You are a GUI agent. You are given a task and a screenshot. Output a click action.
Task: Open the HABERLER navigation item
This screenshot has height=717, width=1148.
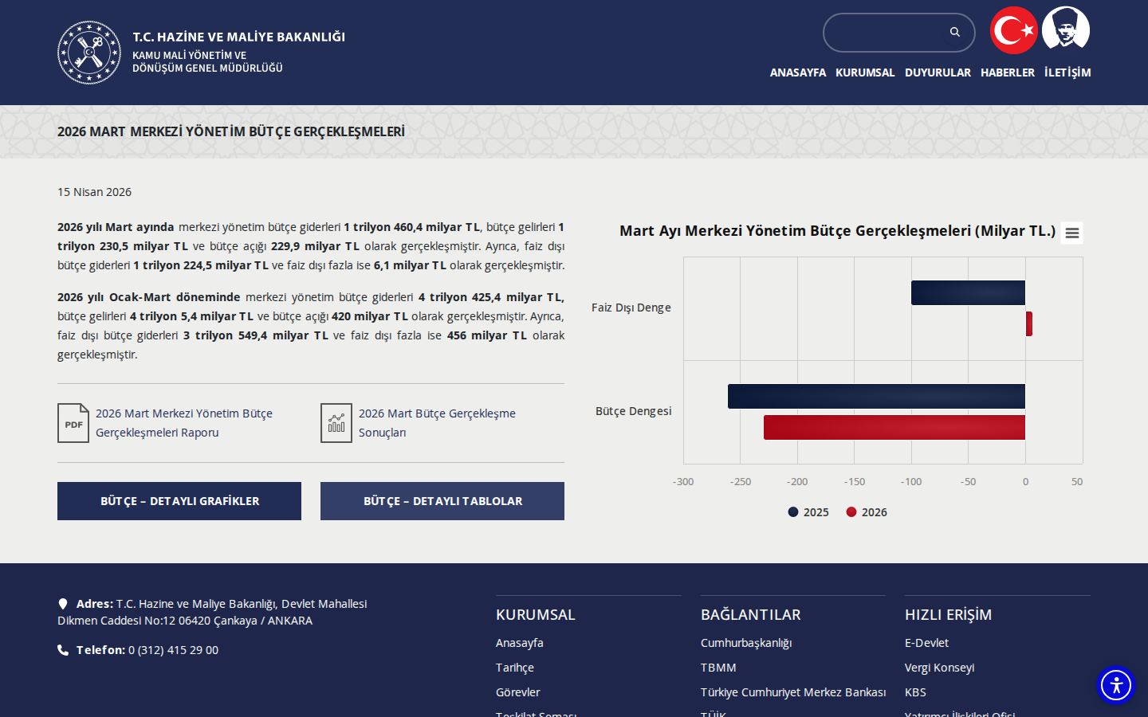(1008, 72)
